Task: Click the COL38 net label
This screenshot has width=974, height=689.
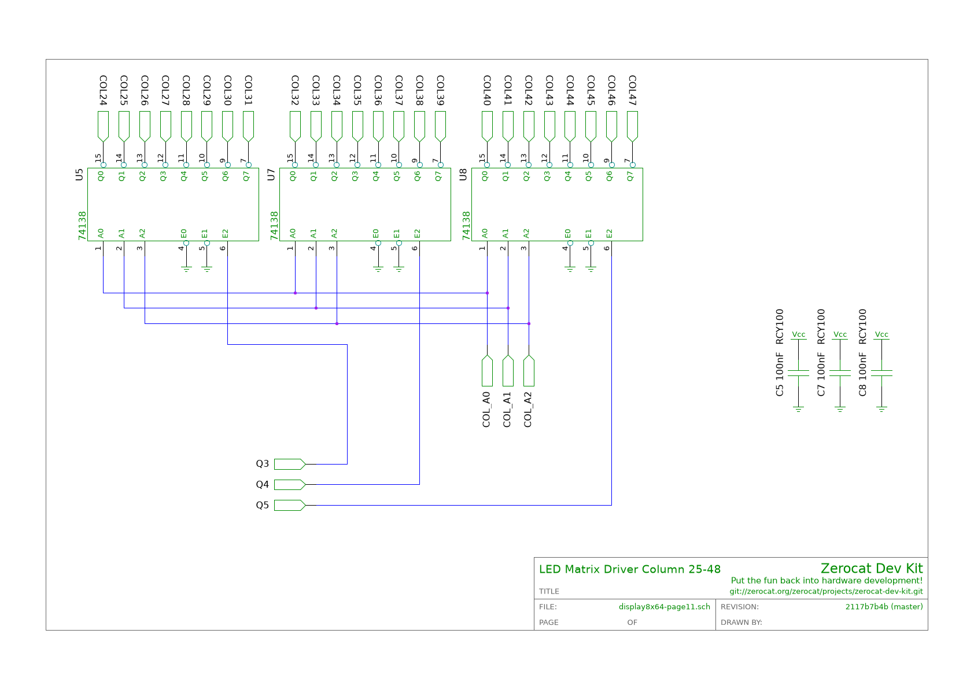Action: click(420, 91)
